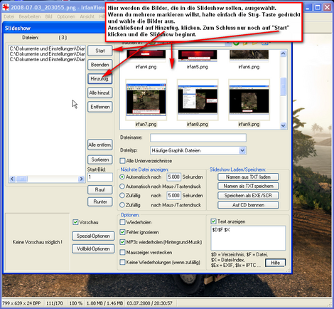Image resolution: width=334 pixels, height=309 pixels.
Task: Click the IrfanView red logo in title bar
Action: [x=5, y=7]
